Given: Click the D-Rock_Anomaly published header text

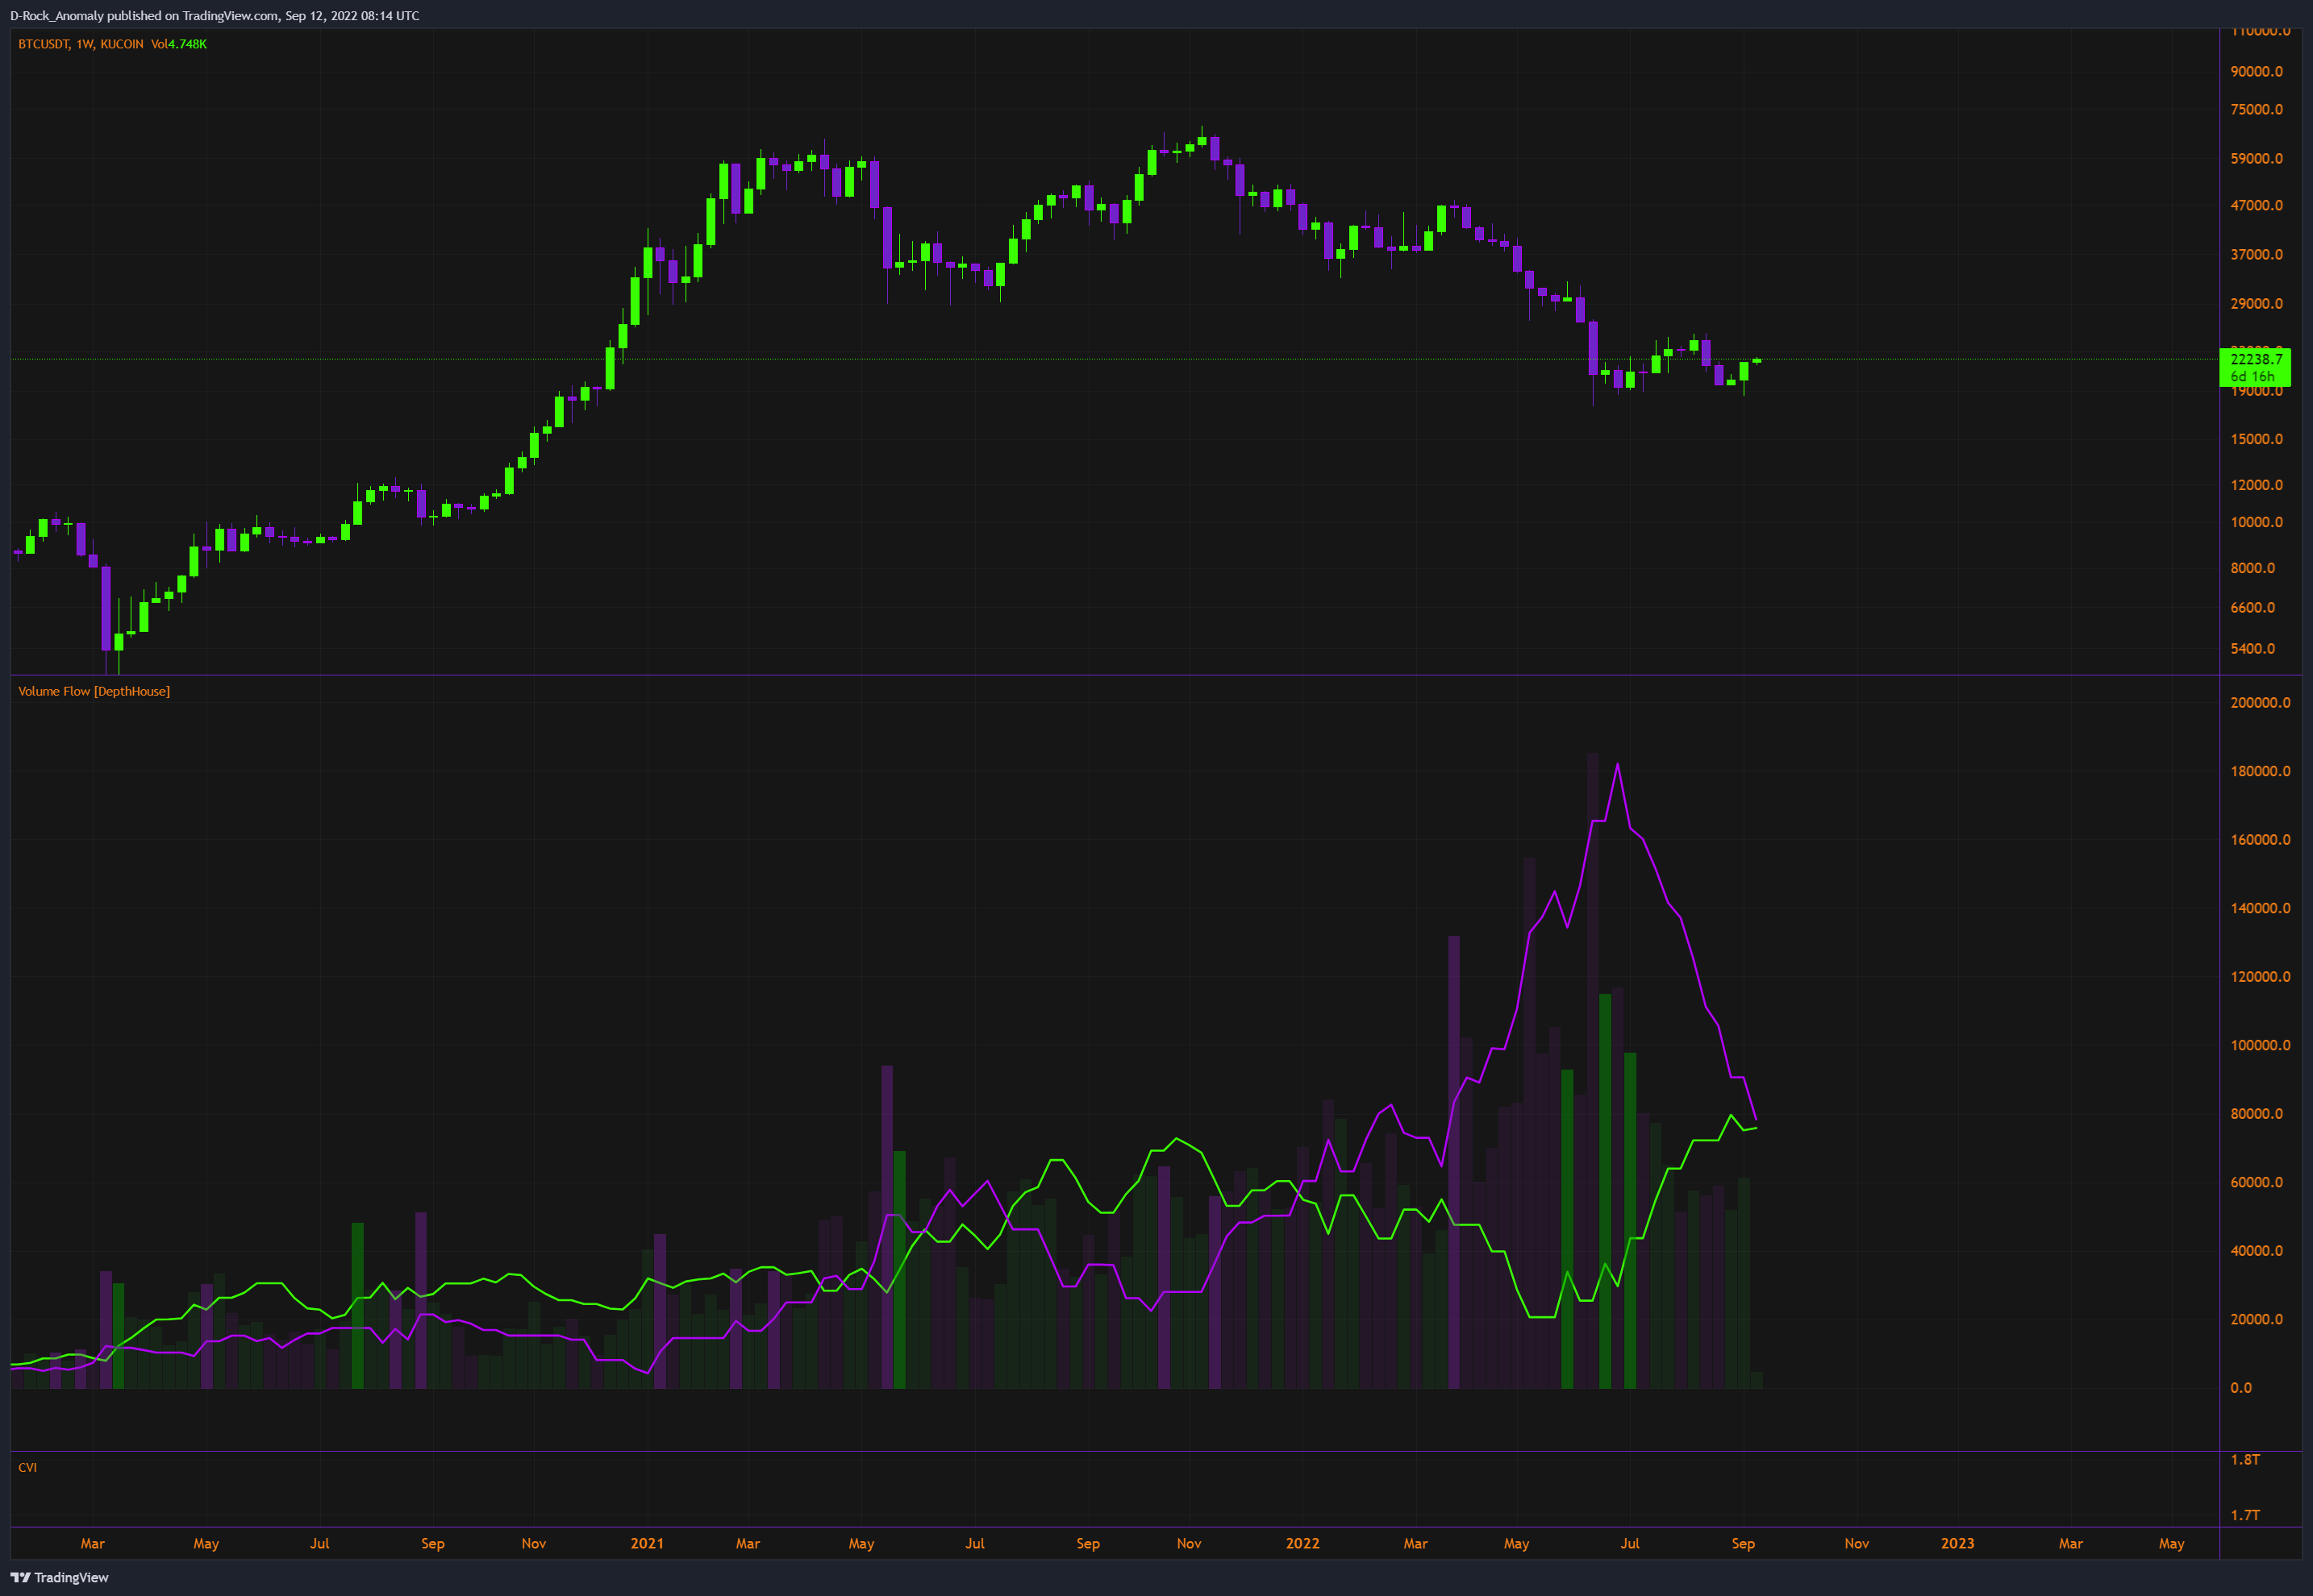Looking at the screenshot, I should tap(214, 16).
